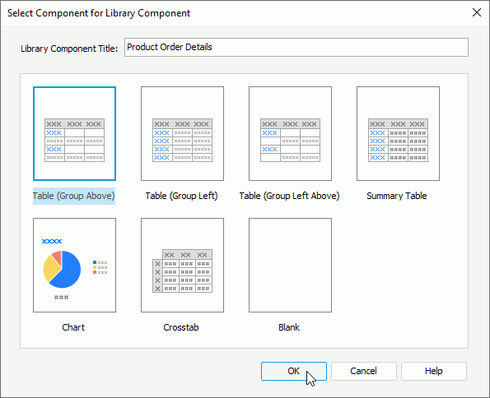Confirm selection with OK button
The height and width of the screenshot is (398, 490).
(x=294, y=371)
